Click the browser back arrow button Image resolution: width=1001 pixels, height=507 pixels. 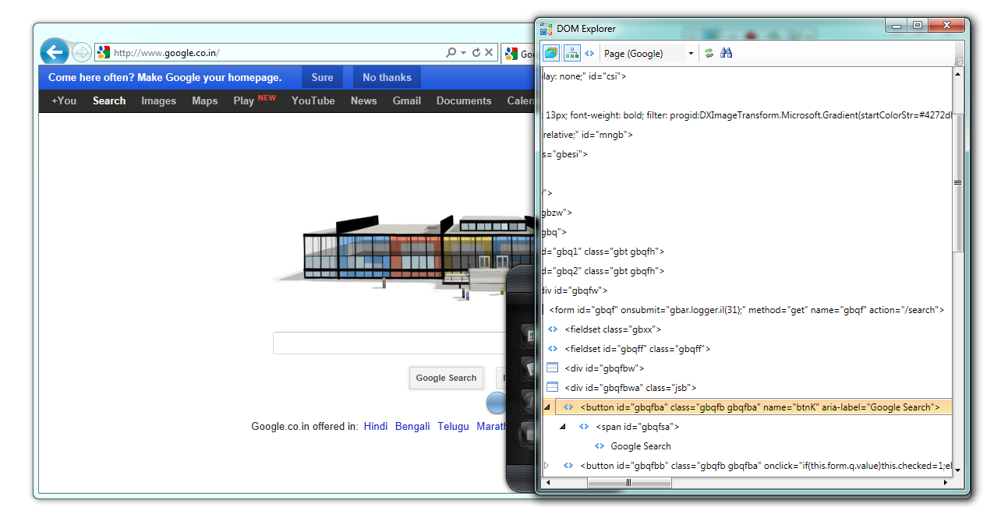point(54,52)
